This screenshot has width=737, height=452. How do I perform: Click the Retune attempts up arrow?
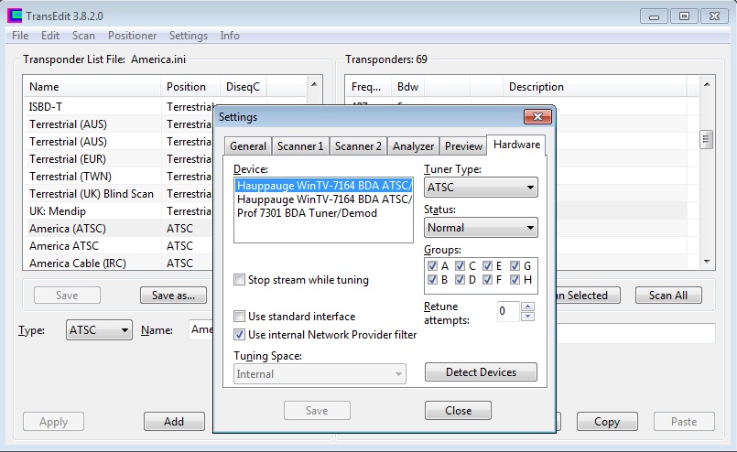(x=527, y=307)
